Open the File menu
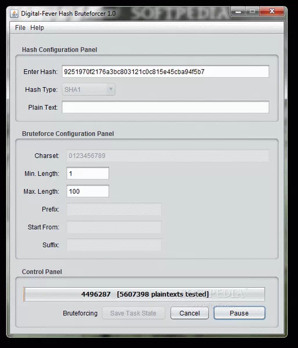Viewport: 298px width, 348px height. pyautogui.click(x=20, y=28)
